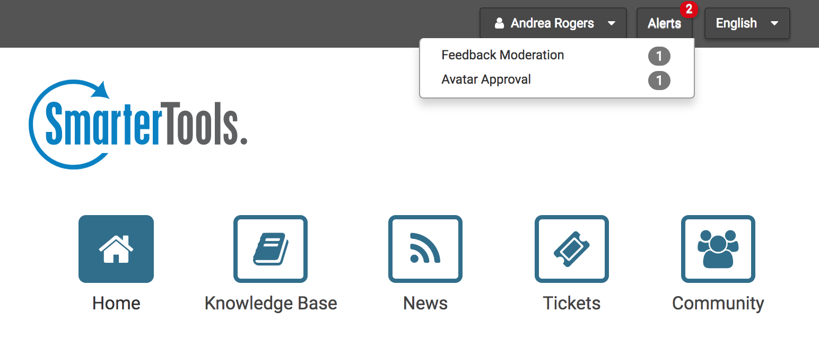The width and height of the screenshot is (819, 338).
Task: Click the arrow next to English
Action: tap(774, 23)
